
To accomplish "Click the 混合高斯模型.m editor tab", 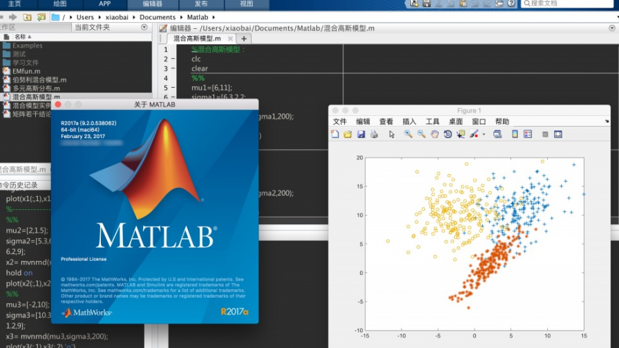I will tap(197, 39).
